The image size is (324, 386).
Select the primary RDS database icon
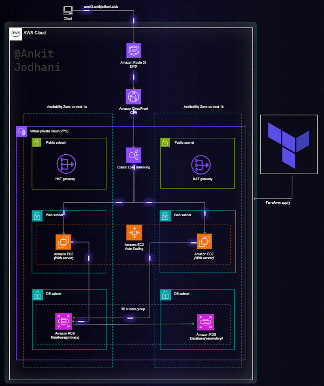point(64,321)
